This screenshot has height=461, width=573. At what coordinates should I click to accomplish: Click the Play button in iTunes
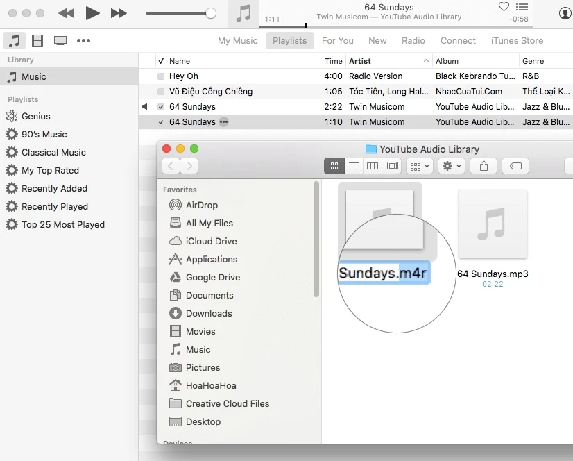pyautogui.click(x=92, y=13)
